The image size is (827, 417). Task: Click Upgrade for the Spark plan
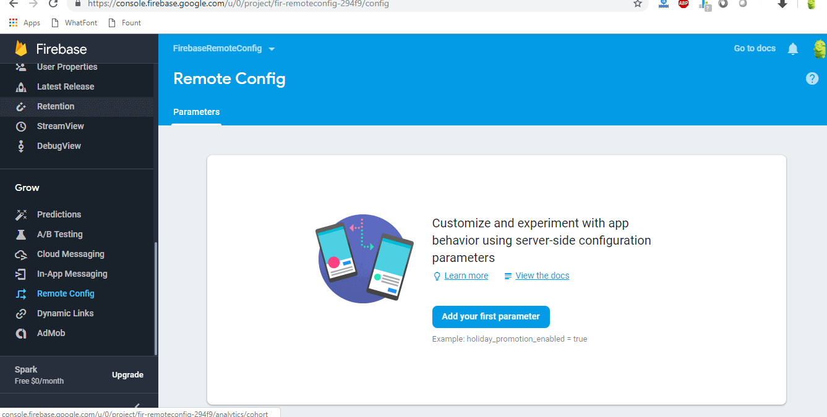(x=127, y=375)
